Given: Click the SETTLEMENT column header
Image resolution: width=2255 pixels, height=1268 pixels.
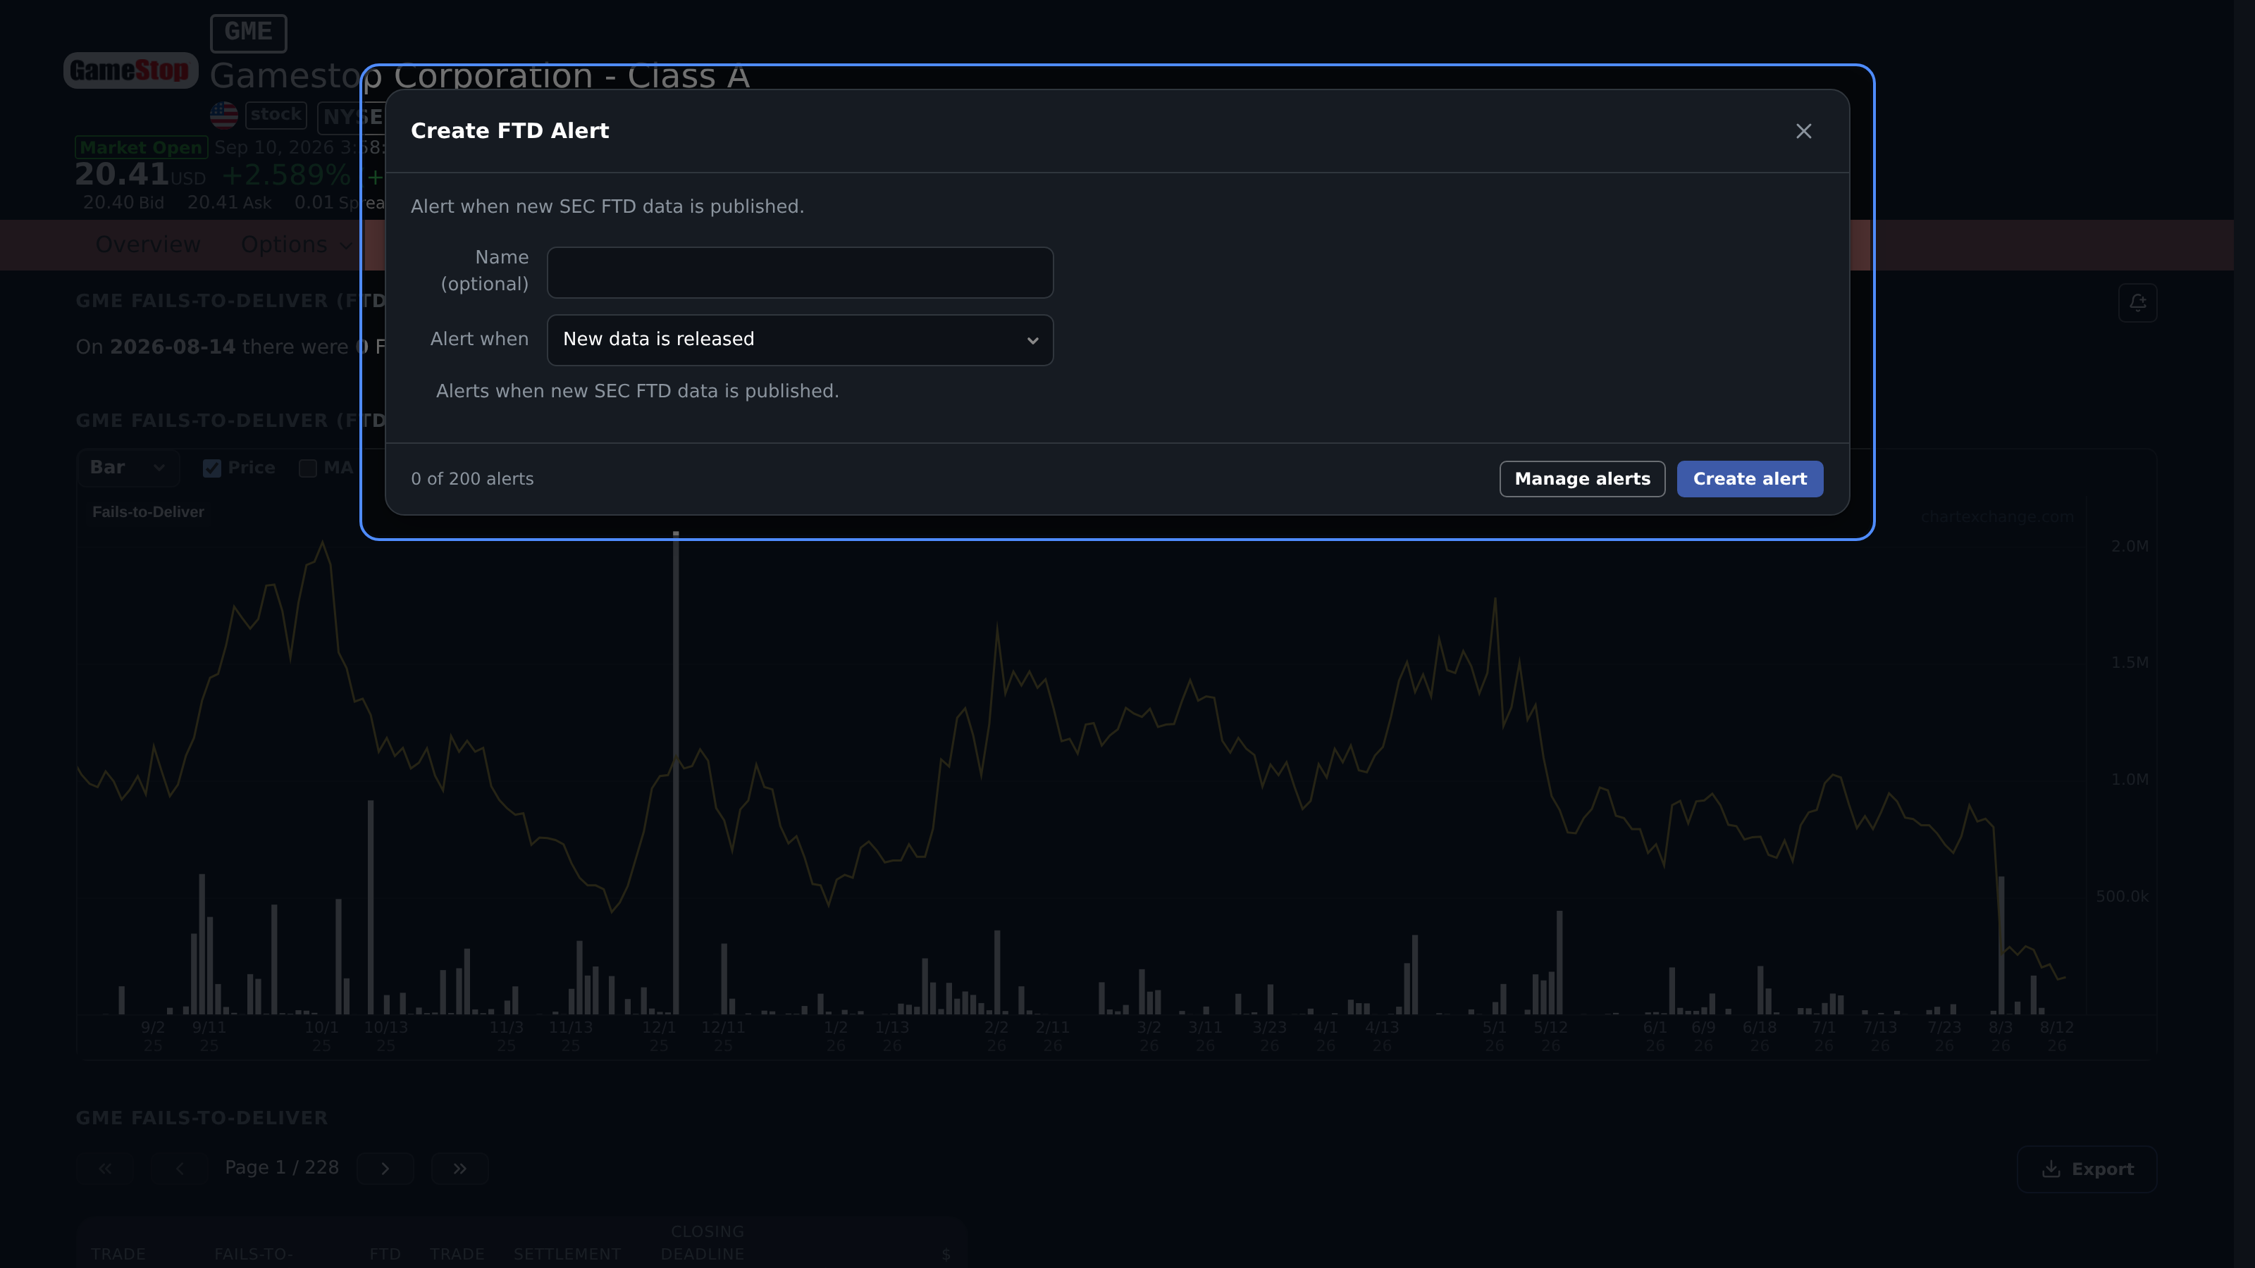Looking at the screenshot, I should (567, 1254).
